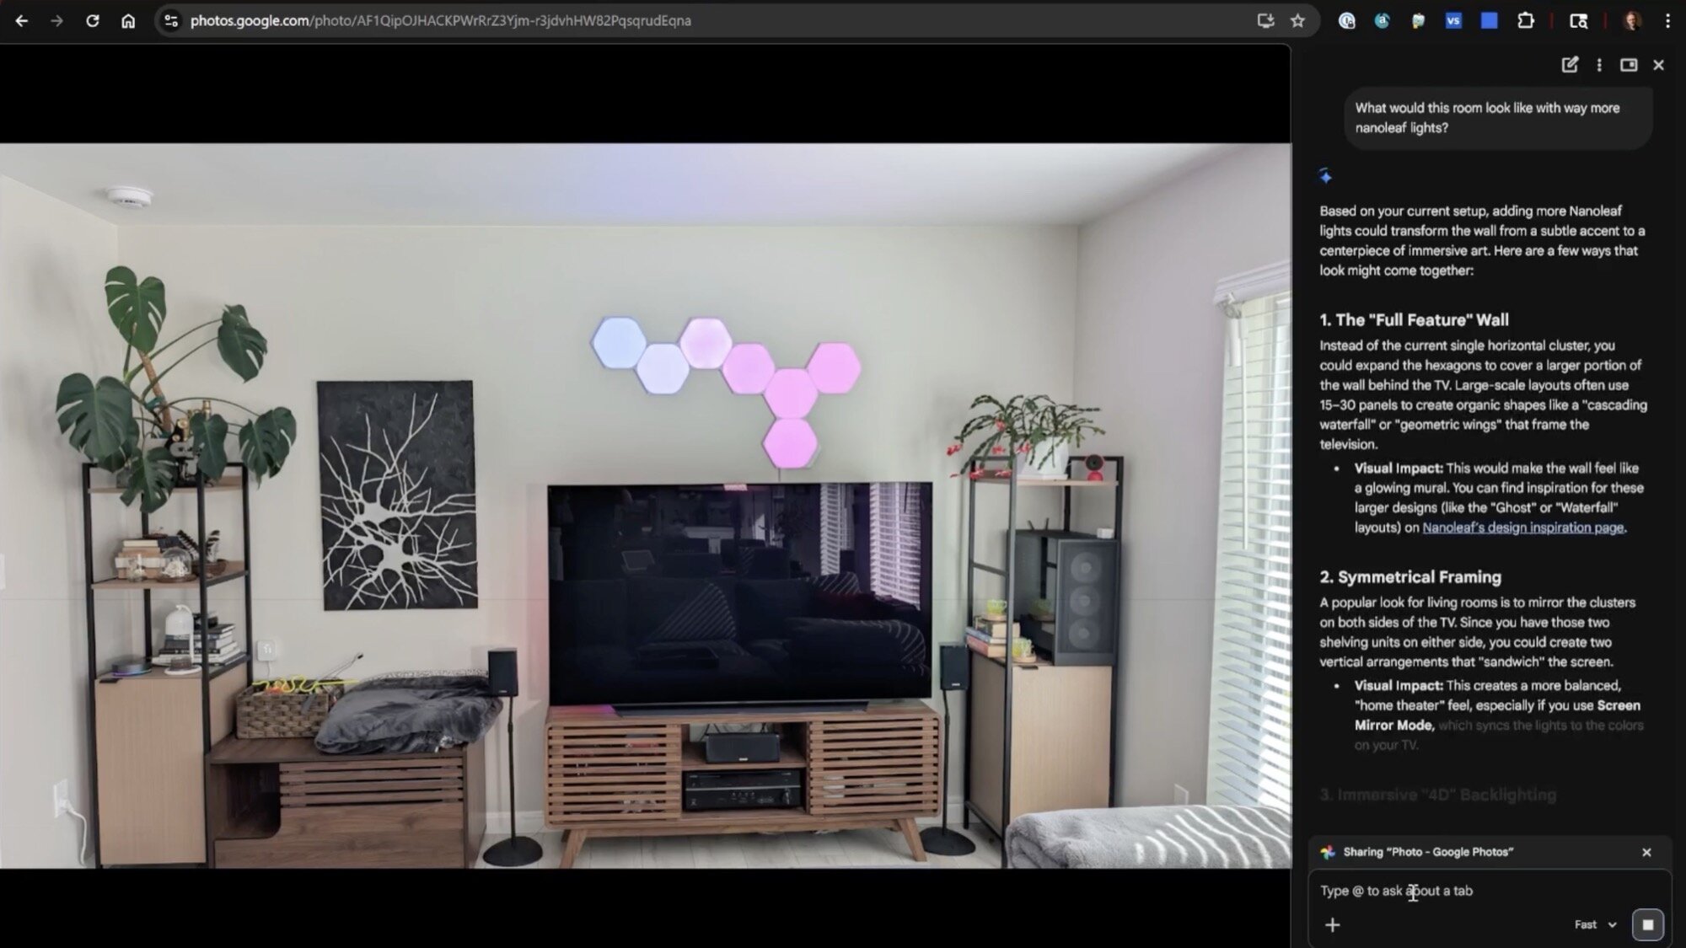
Task: Open the Gemini panel overflow menu
Action: click(1598, 65)
